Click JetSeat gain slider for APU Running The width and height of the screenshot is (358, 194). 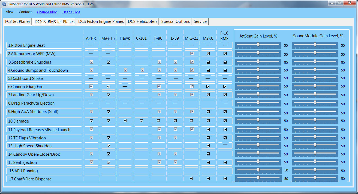tap(258, 170)
